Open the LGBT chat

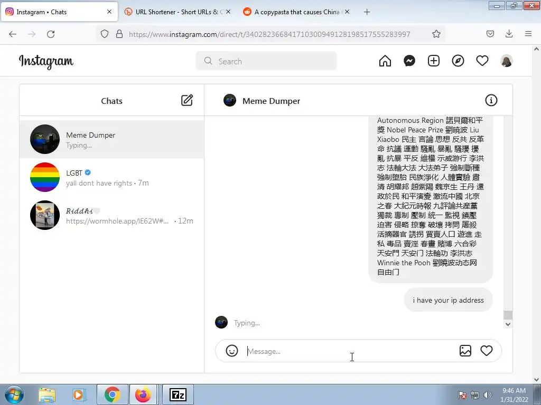coord(111,177)
